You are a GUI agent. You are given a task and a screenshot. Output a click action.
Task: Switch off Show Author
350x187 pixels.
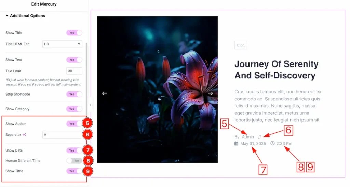(74, 124)
